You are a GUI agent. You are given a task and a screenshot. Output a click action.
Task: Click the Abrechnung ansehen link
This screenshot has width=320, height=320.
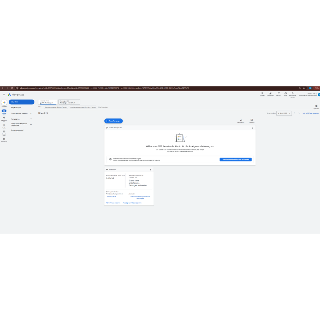point(113,203)
